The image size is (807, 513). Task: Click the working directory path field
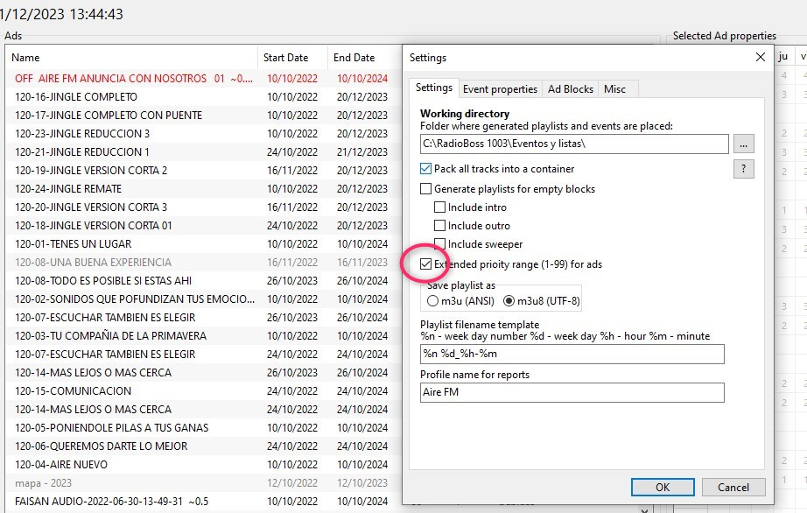point(574,144)
